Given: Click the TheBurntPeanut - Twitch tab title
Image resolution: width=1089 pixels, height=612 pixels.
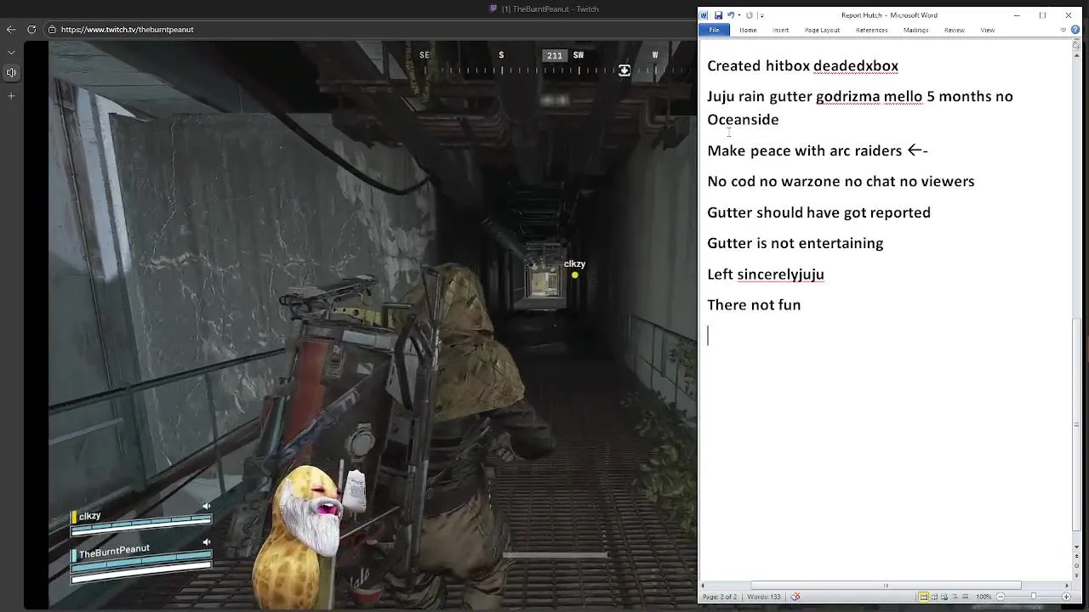Looking at the screenshot, I should pyautogui.click(x=550, y=9).
